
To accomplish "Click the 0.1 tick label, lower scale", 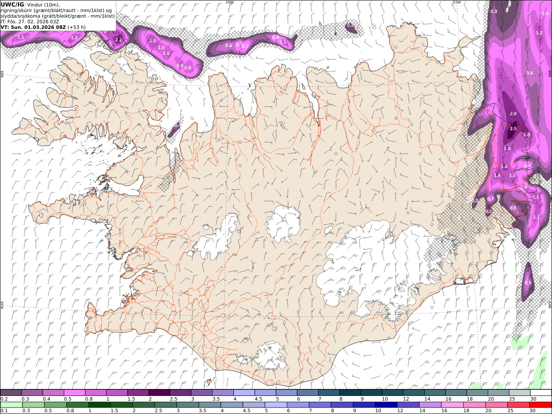I will click(x=3, y=411).
